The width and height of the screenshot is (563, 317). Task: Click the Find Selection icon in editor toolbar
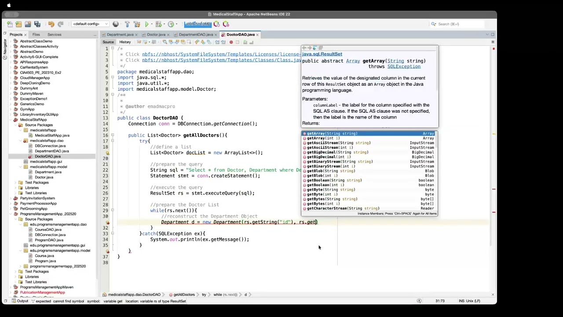pos(165,42)
